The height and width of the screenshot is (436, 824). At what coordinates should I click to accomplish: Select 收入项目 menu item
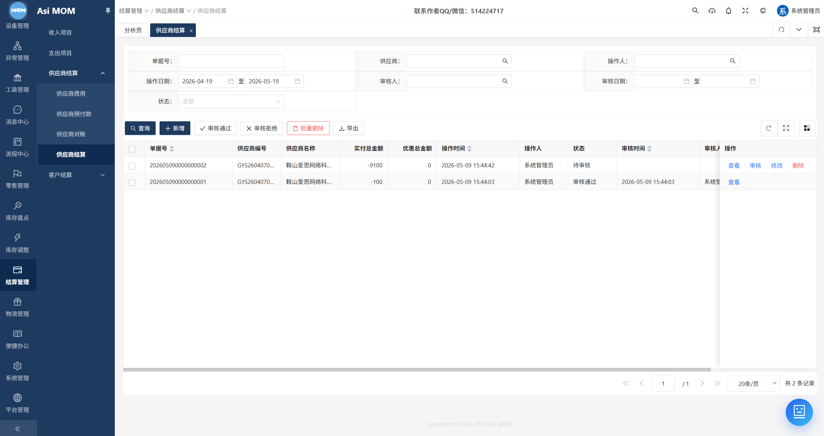pyautogui.click(x=76, y=32)
